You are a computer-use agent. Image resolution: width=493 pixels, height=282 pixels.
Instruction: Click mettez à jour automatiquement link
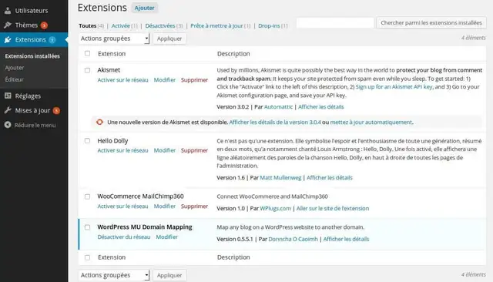[x=371, y=122]
